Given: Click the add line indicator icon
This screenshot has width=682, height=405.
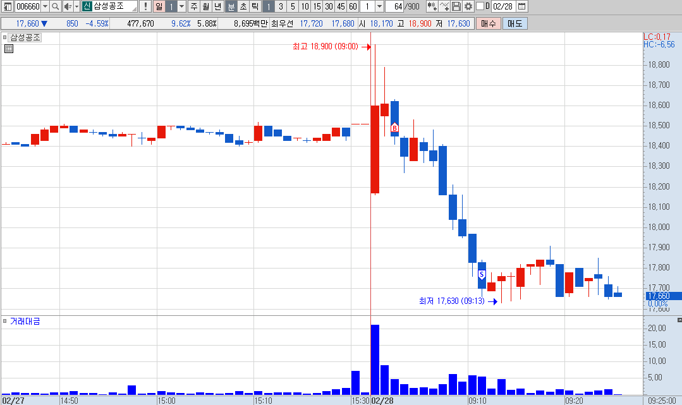Looking at the screenshot, I should click(x=444, y=6).
